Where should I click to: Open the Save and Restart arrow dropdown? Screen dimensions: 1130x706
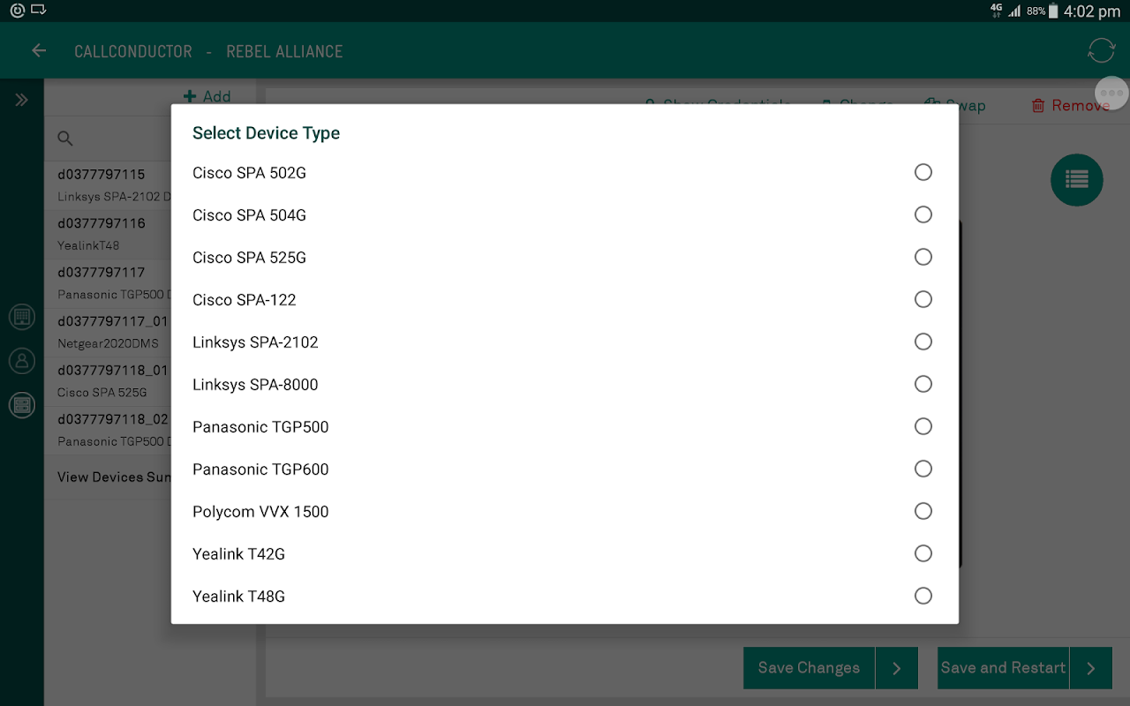click(x=1091, y=668)
